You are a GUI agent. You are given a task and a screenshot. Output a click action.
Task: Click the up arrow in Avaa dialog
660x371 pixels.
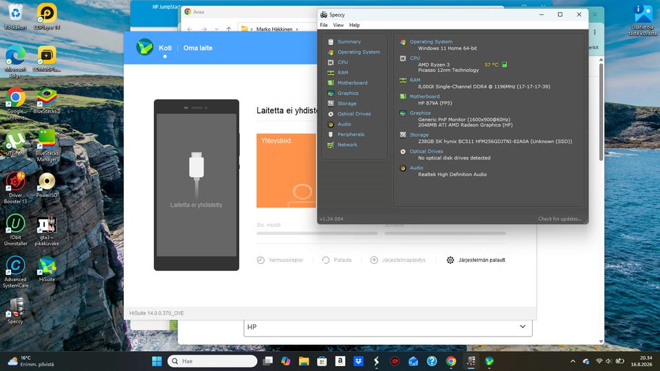coord(228,29)
